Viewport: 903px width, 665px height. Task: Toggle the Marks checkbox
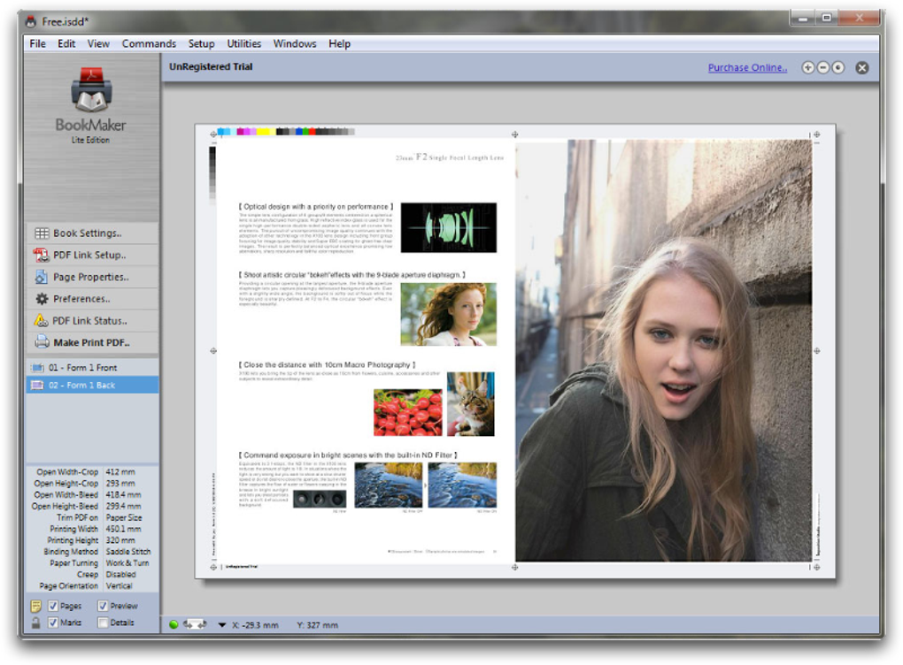tap(53, 623)
